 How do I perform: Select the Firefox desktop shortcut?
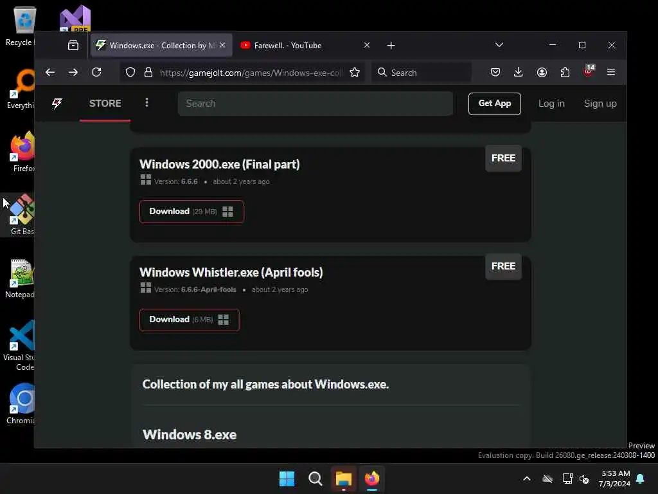click(22, 152)
